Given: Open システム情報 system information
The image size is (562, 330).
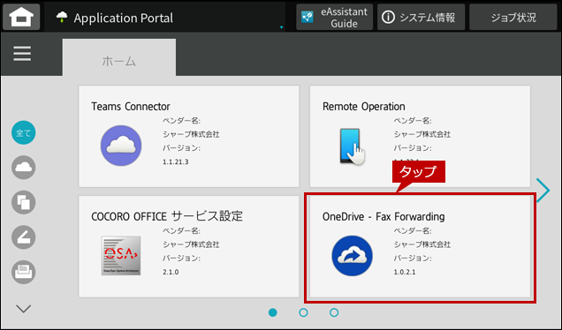Looking at the screenshot, I should (421, 17).
